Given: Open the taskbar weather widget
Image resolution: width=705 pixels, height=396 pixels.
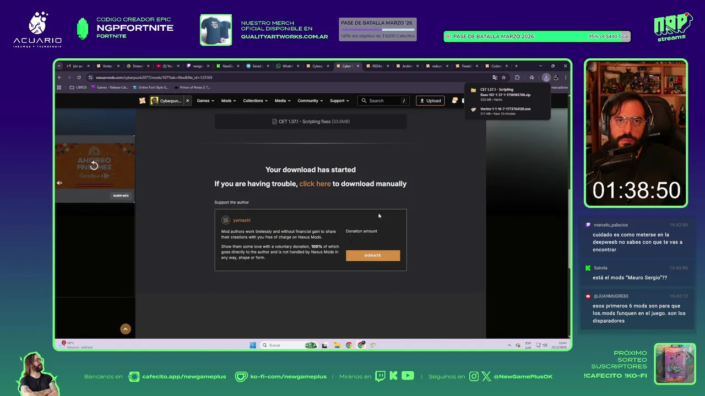Looking at the screenshot, I should coord(77,345).
